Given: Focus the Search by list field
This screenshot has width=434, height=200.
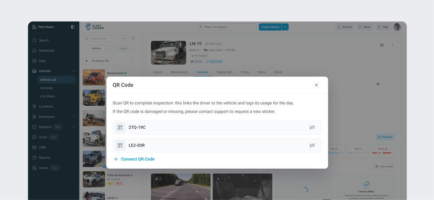Looking at the screenshot, I should pyautogui.click(x=101, y=38).
